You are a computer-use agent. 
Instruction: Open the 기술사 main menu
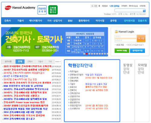point(21,21)
